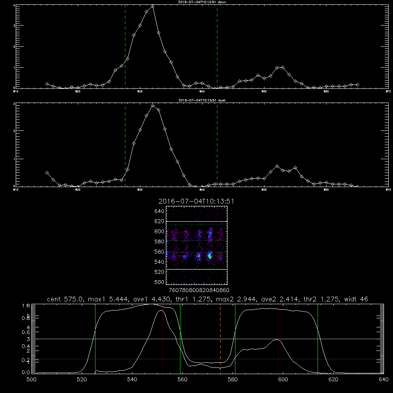Click the first diamond point in dusk plot

(x=47, y=173)
